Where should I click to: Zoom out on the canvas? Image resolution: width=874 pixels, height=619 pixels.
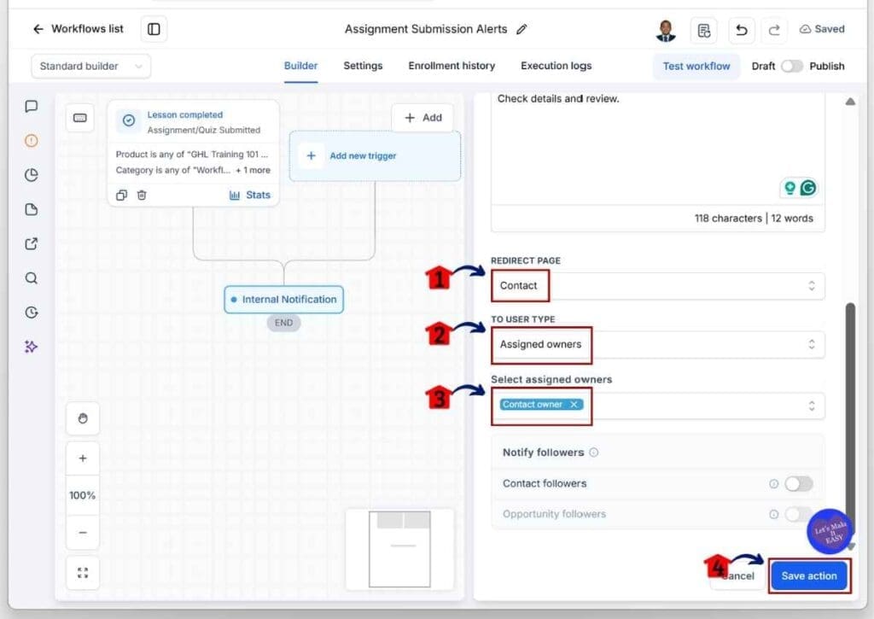[83, 533]
